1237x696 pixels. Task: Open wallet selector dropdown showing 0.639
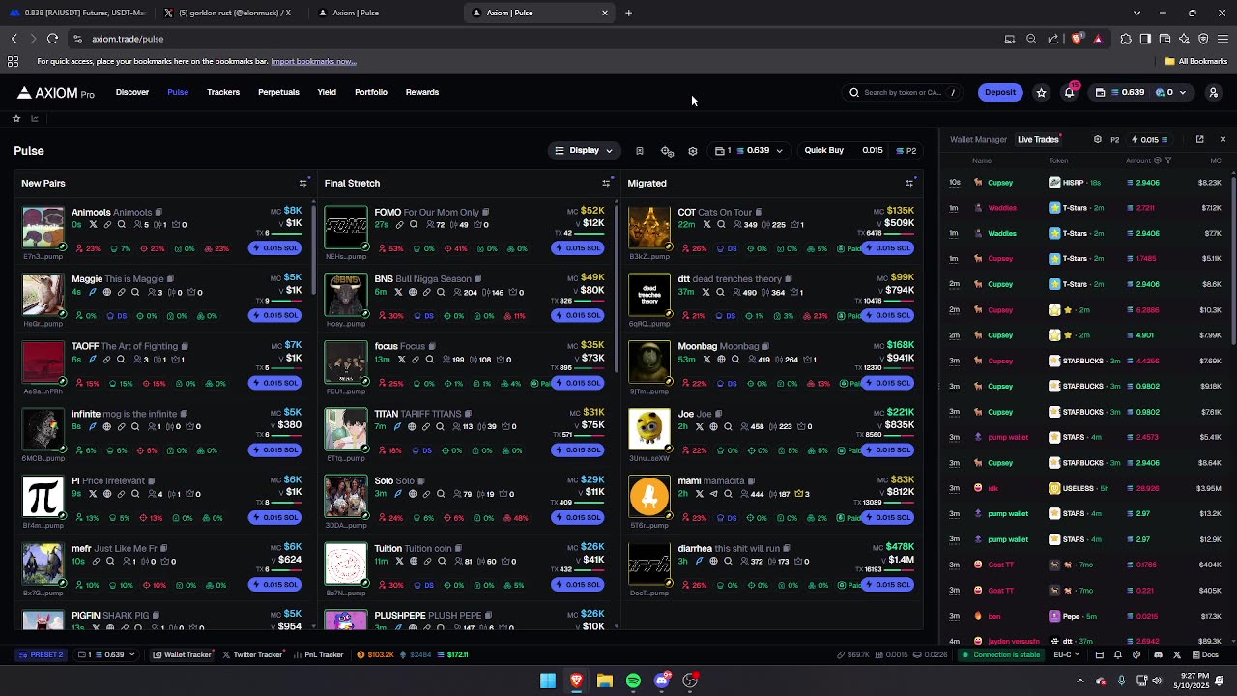[749, 151]
